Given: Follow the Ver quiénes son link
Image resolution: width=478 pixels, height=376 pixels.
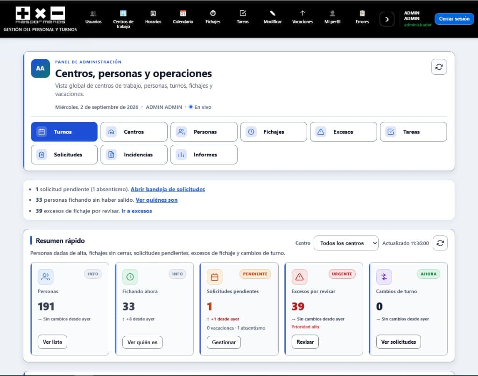Looking at the screenshot, I should tap(156, 200).
